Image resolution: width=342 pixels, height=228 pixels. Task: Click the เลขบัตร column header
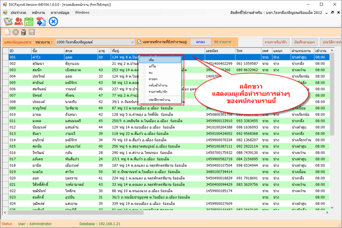pos(220,51)
